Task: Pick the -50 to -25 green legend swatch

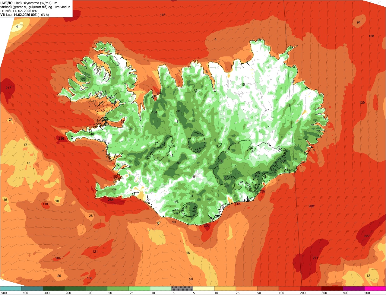Action: click(x=118, y=288)
